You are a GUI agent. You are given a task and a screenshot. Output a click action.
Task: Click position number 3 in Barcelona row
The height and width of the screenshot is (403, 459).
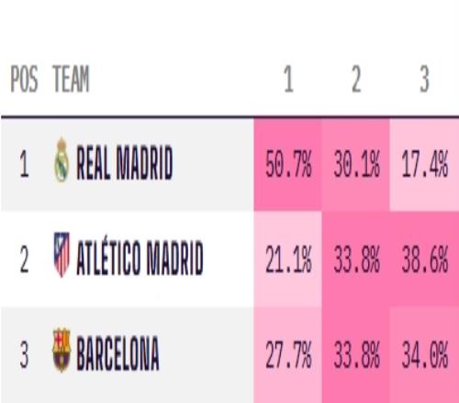click(x=24, y=354)
